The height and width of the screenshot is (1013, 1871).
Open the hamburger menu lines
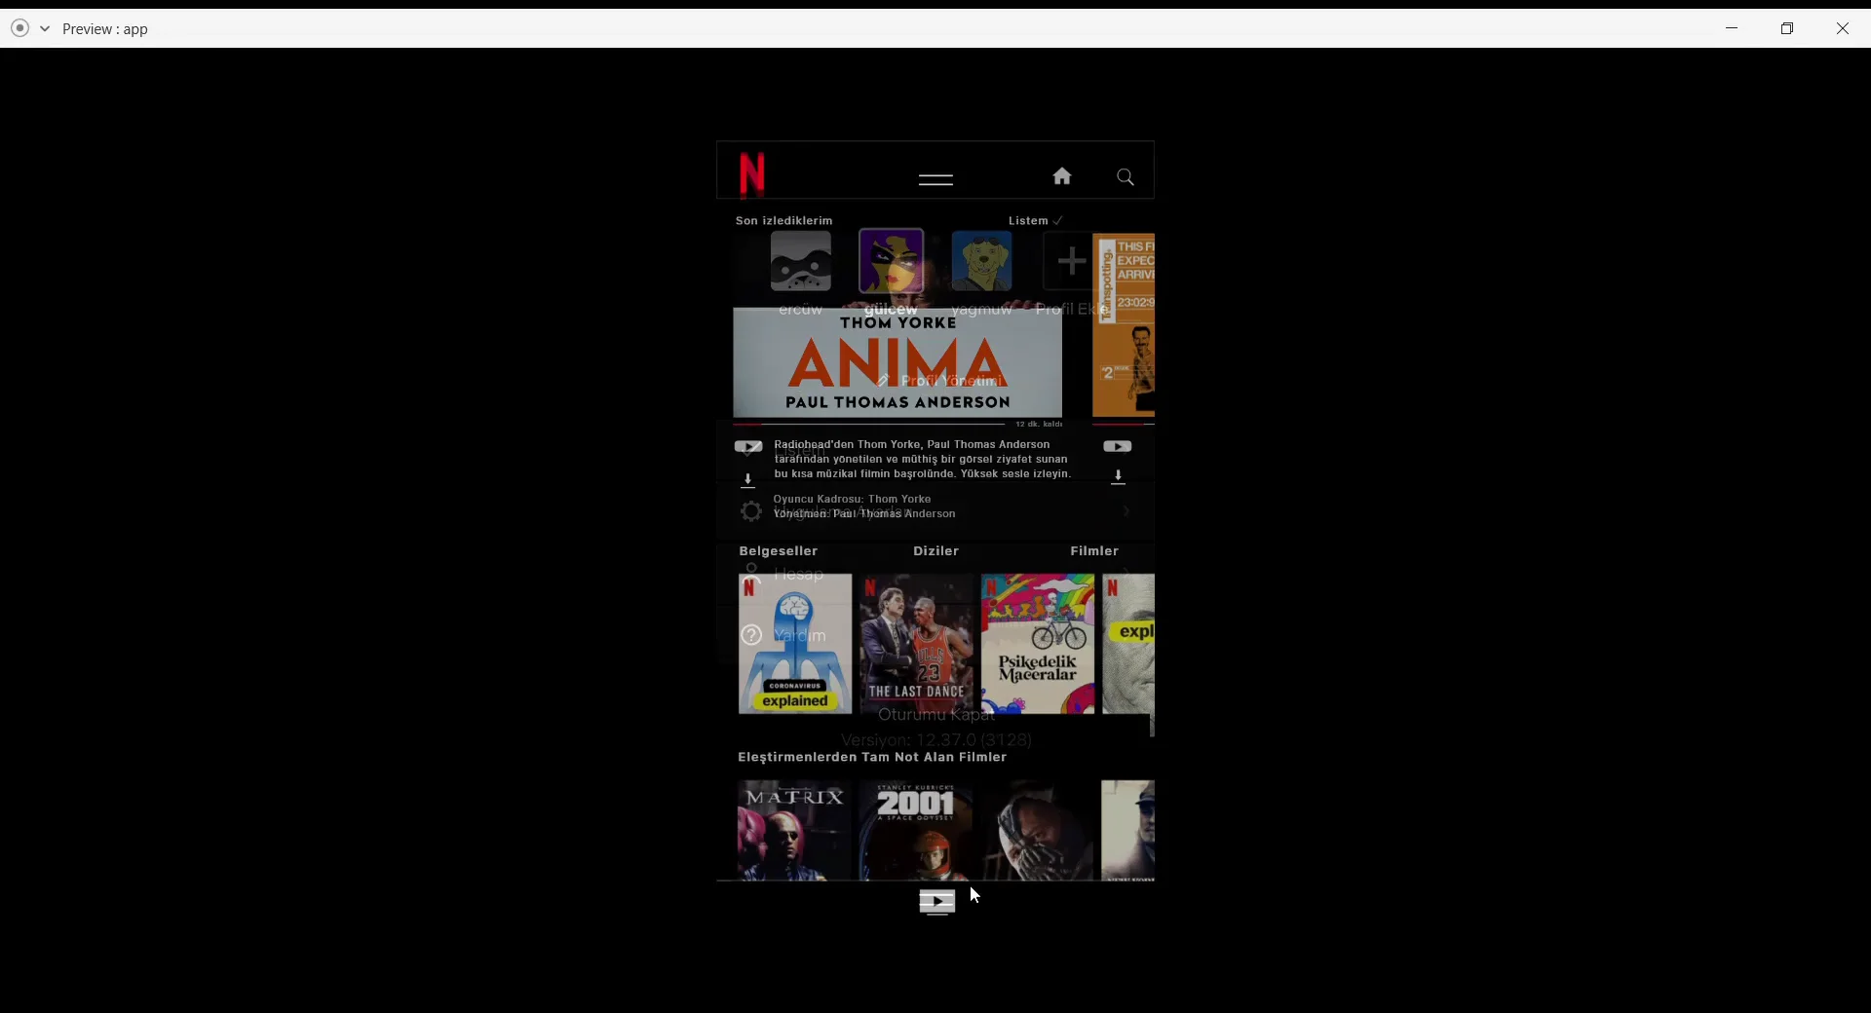coord(935,179)
